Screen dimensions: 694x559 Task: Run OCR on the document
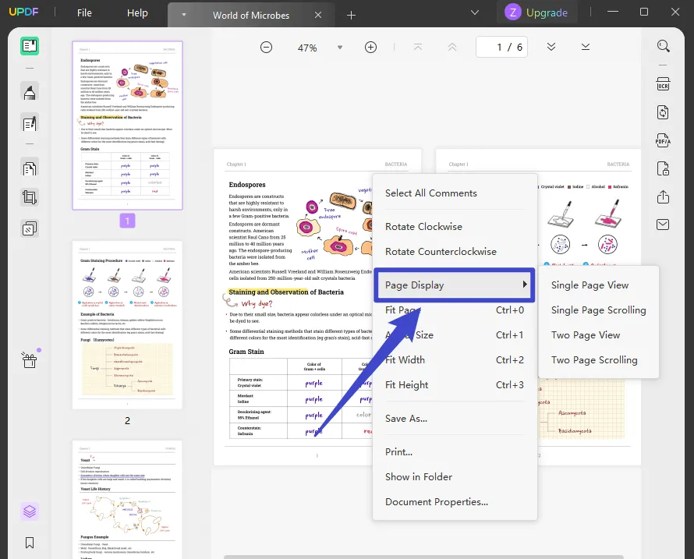click(663, 83)
